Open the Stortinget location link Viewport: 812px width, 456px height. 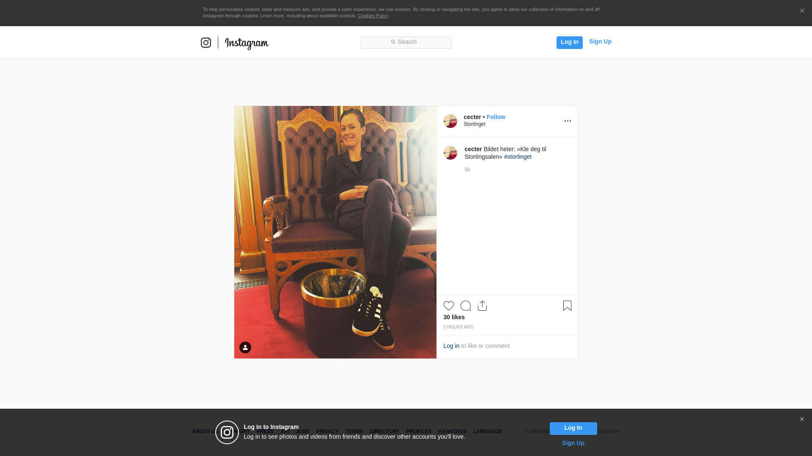[474, 124]
